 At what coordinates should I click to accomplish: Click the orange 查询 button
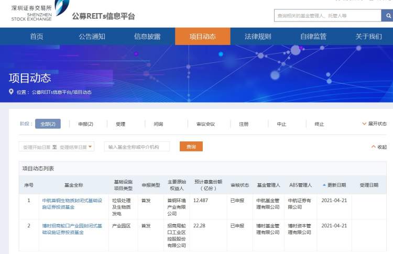coord(191,147)
